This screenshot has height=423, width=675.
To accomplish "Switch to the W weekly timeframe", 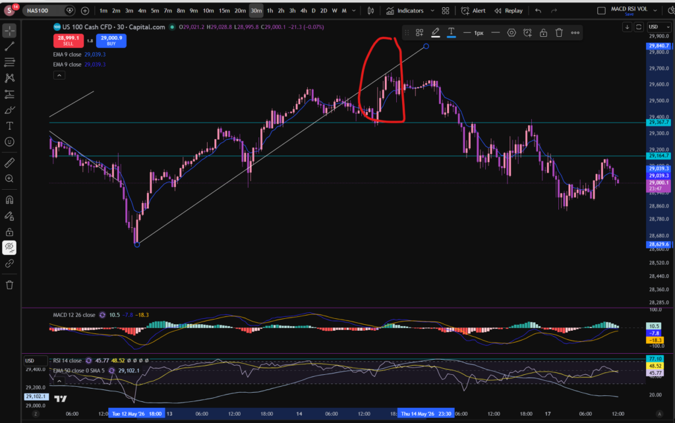I will (x=334, y=11).
